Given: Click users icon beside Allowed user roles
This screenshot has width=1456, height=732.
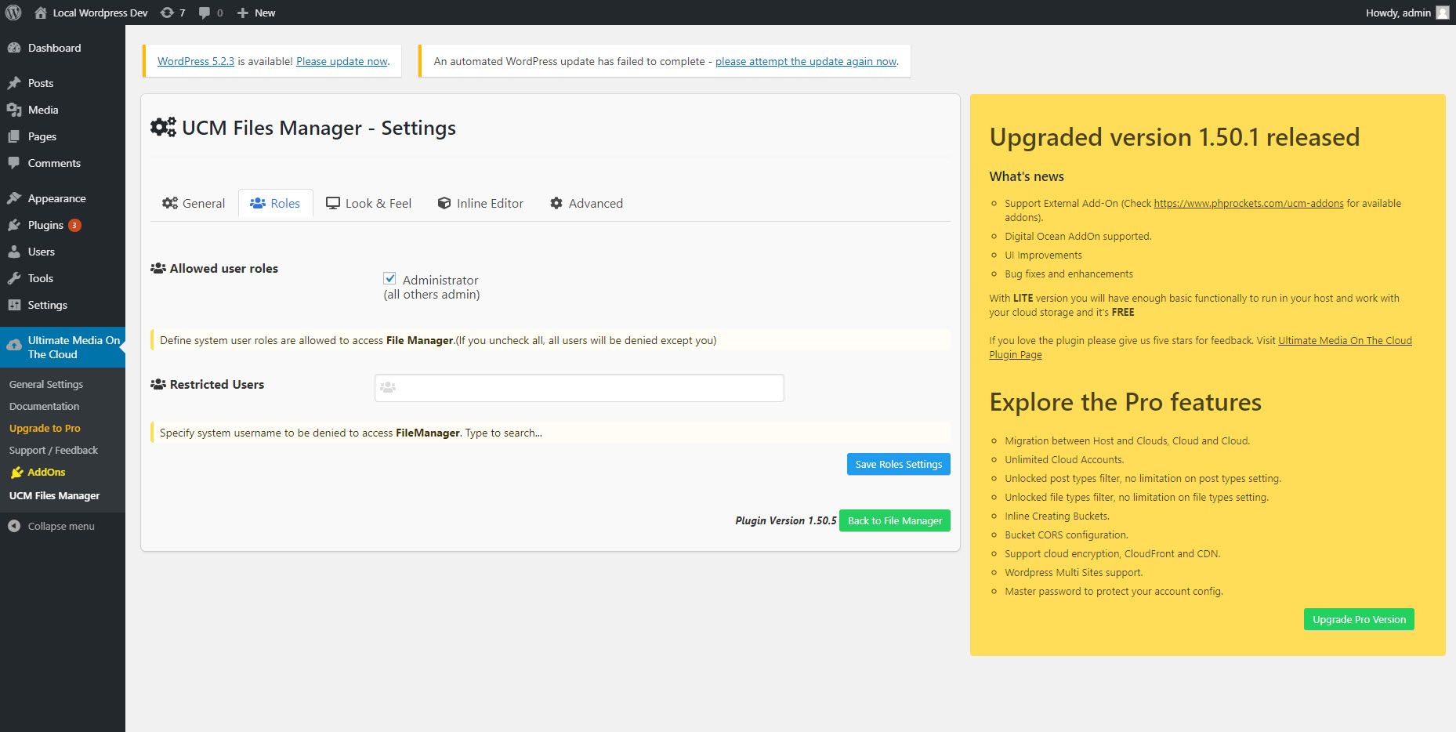Looking at the screenshot, I should (158, 268).
